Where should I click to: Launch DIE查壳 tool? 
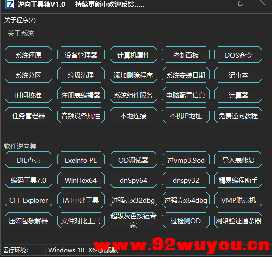coord(28,160)
